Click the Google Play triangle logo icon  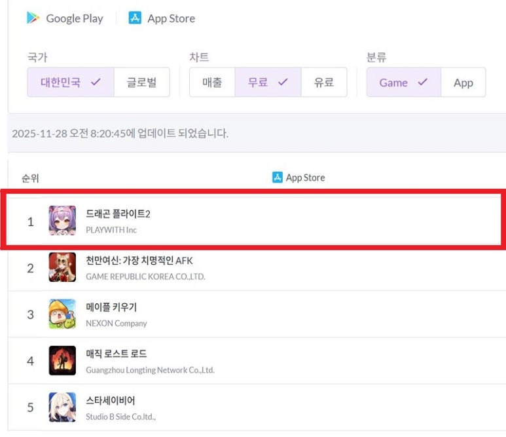(x=33, y=18)
